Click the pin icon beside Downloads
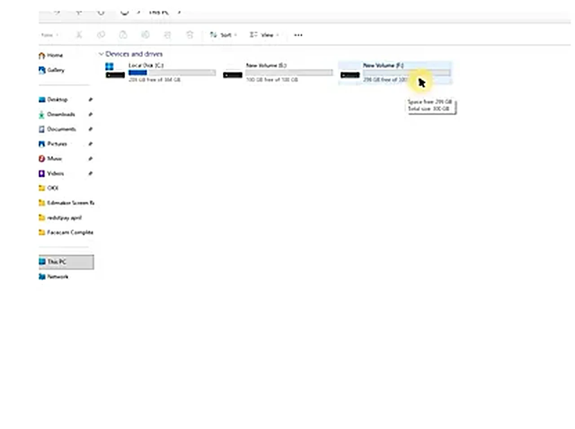Image resolution: width=575 pixels, height=429 pixels. click(90, 114)
